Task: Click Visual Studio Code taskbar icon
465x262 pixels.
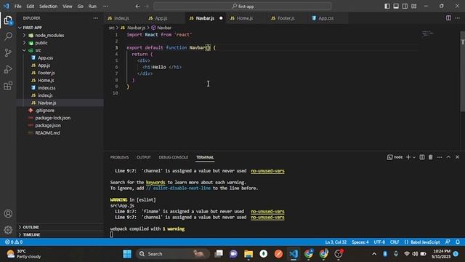Action: coord(294,254)
